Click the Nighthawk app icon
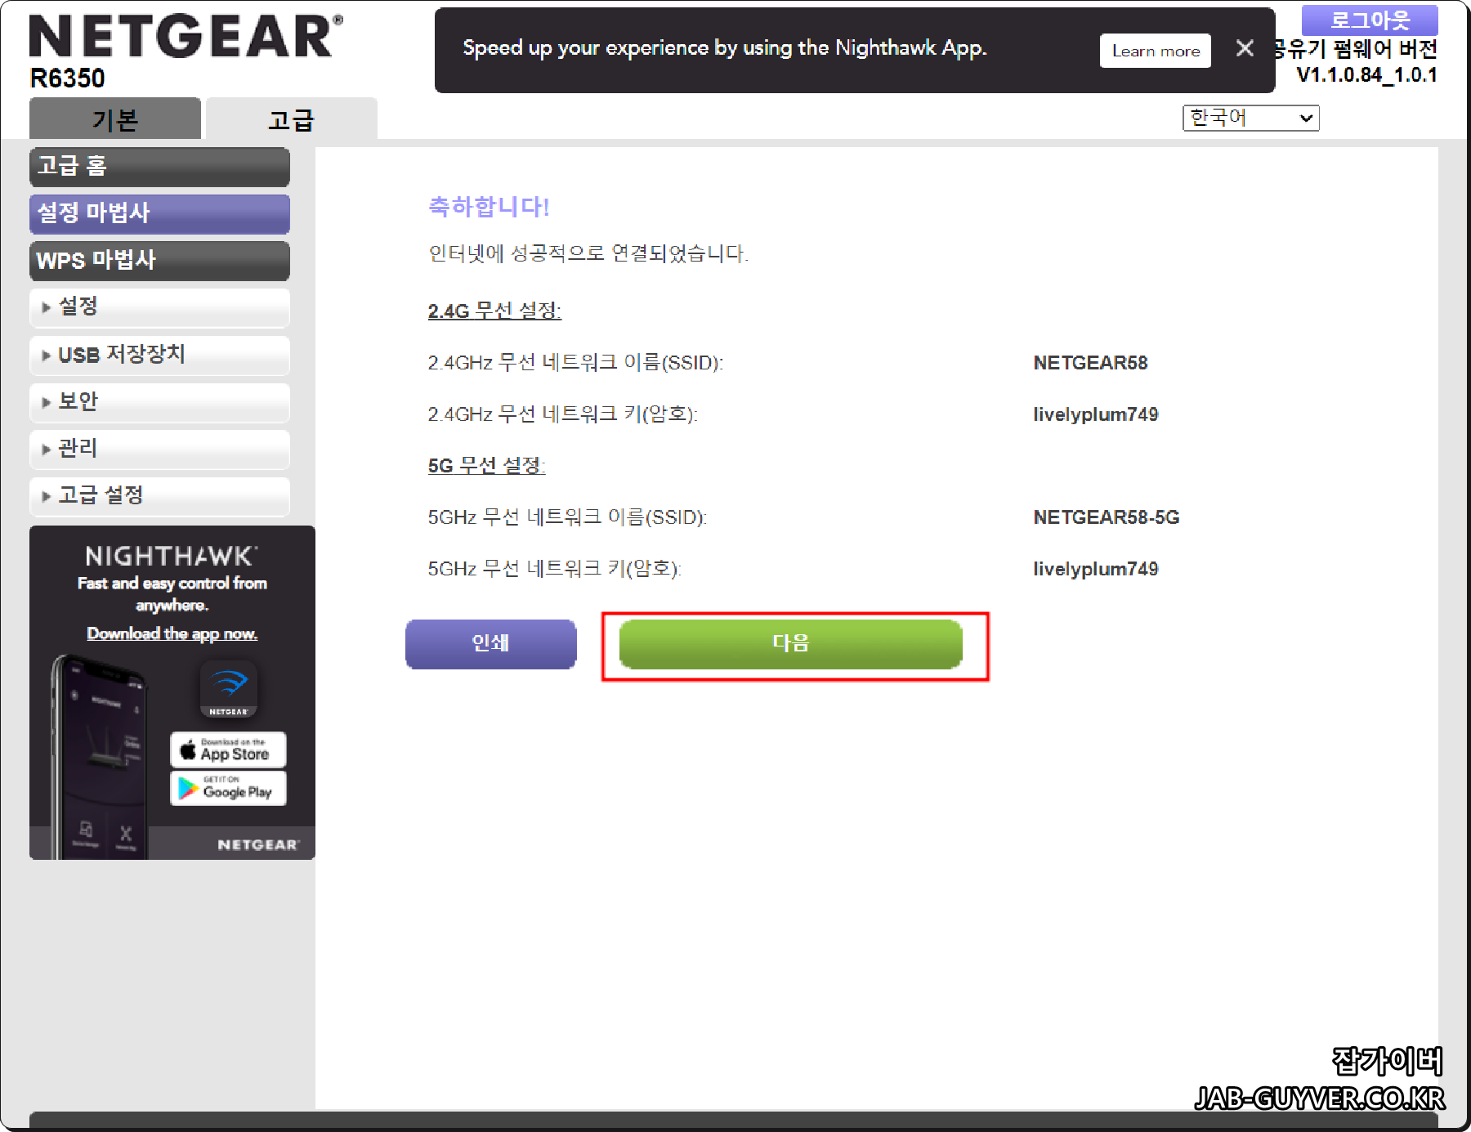The image size is (1471, 1132). click(229, 689)
